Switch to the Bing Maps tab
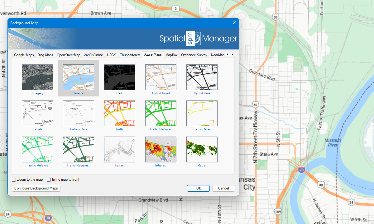Viewport: 374px width, 224px height. pos(45,55)
